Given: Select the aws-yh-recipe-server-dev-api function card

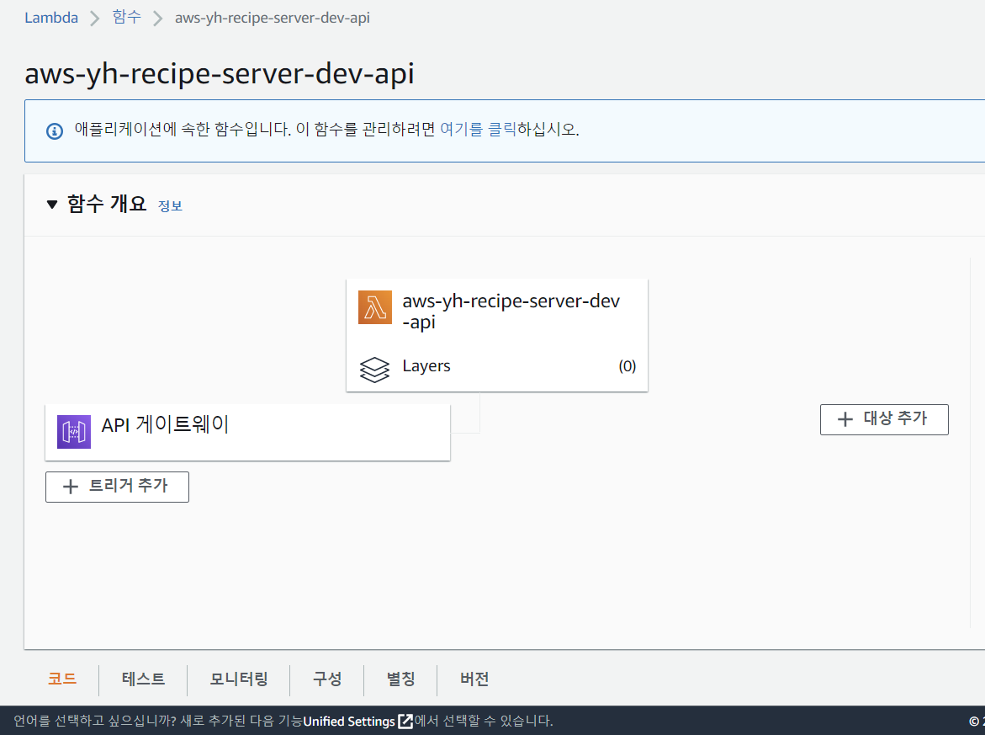Looking at the screenshot, I should [x=497, y=335].
